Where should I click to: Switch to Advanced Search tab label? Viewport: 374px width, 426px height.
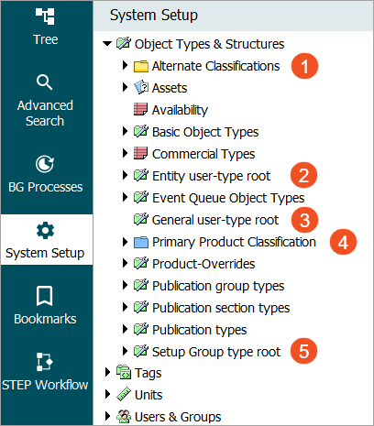click(x=45, y=114)
